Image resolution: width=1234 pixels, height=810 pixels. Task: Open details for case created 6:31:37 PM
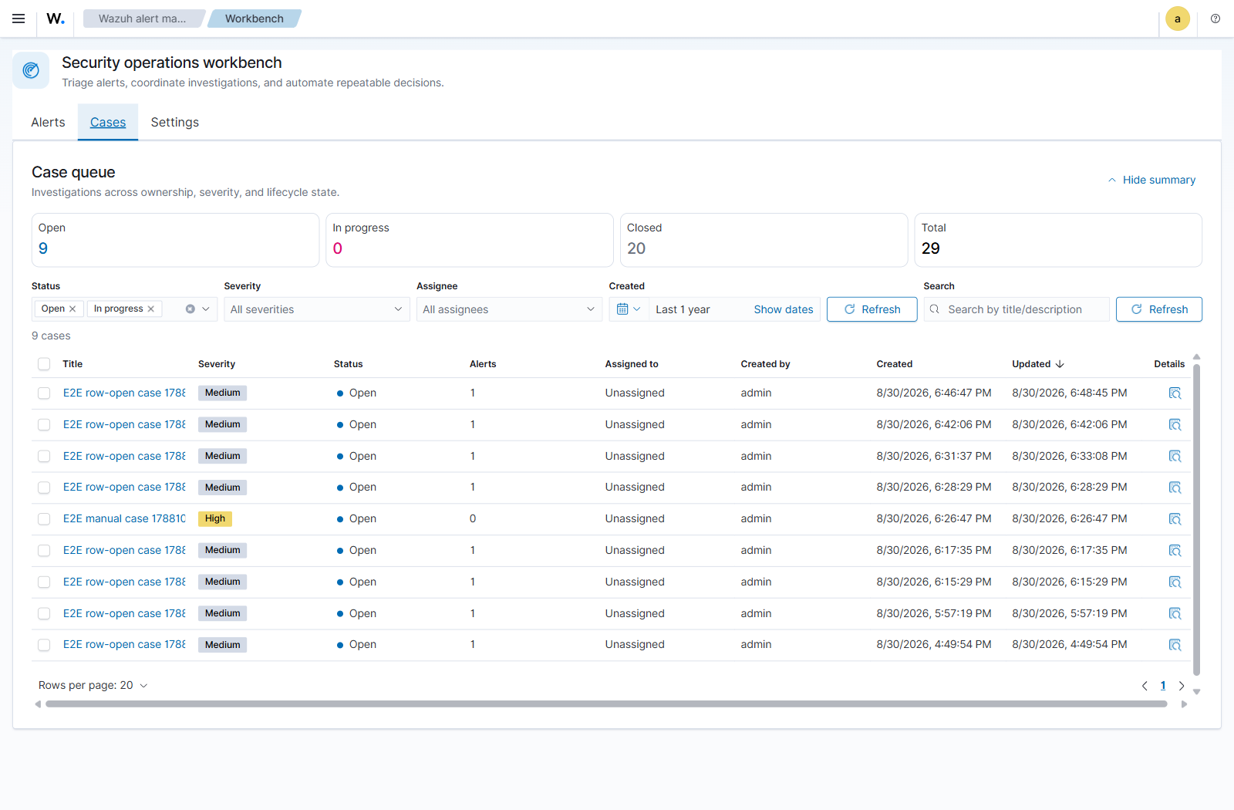click(x=1175, y=457)
